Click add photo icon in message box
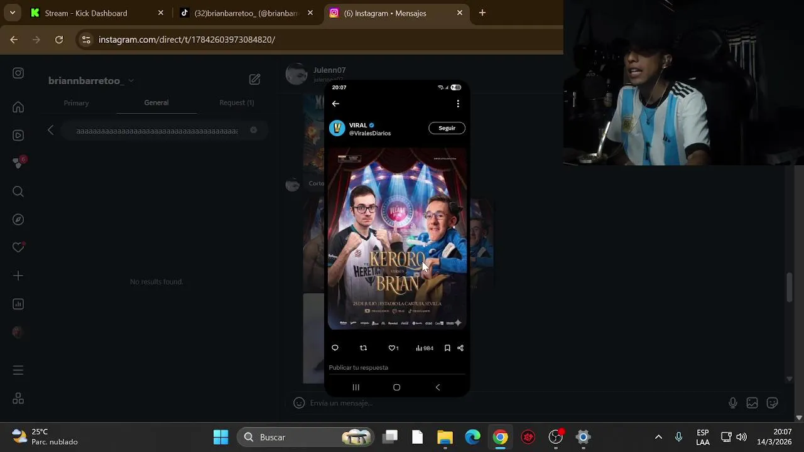This screenshot has width=804, height=452. (752, 403)
